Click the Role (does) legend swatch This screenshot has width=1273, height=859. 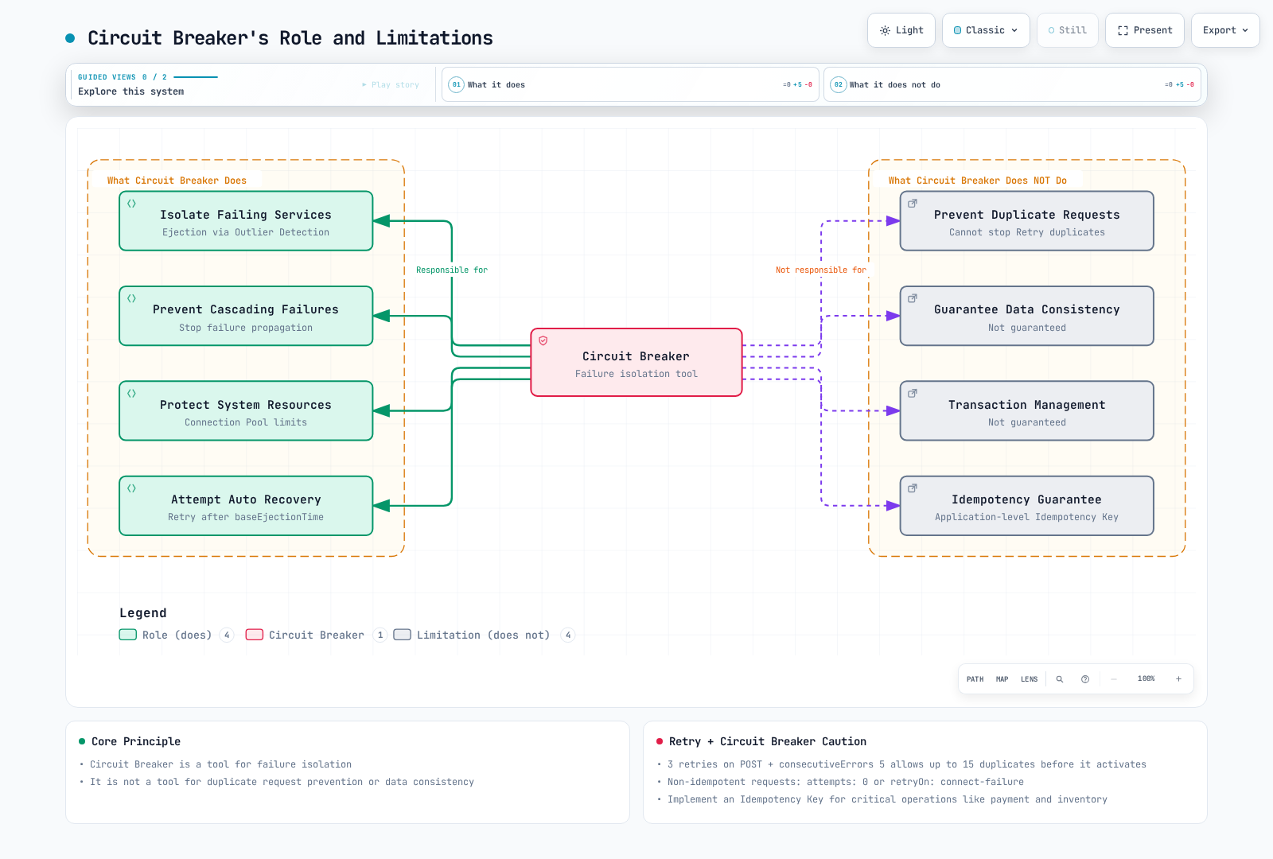tap(128, 635)
